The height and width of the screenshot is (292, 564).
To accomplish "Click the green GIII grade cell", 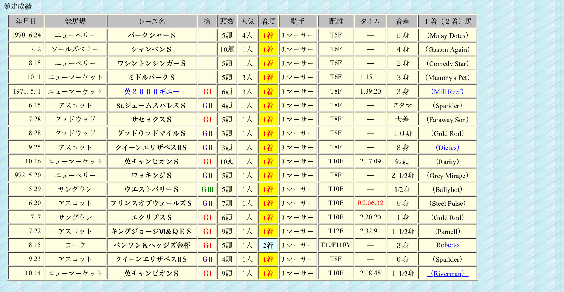I will pos(207,189).
